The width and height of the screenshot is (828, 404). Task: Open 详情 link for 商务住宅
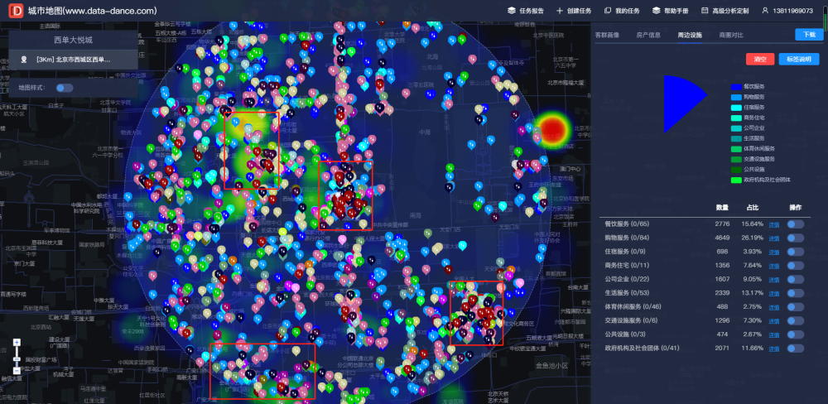(x=773, y=266)
